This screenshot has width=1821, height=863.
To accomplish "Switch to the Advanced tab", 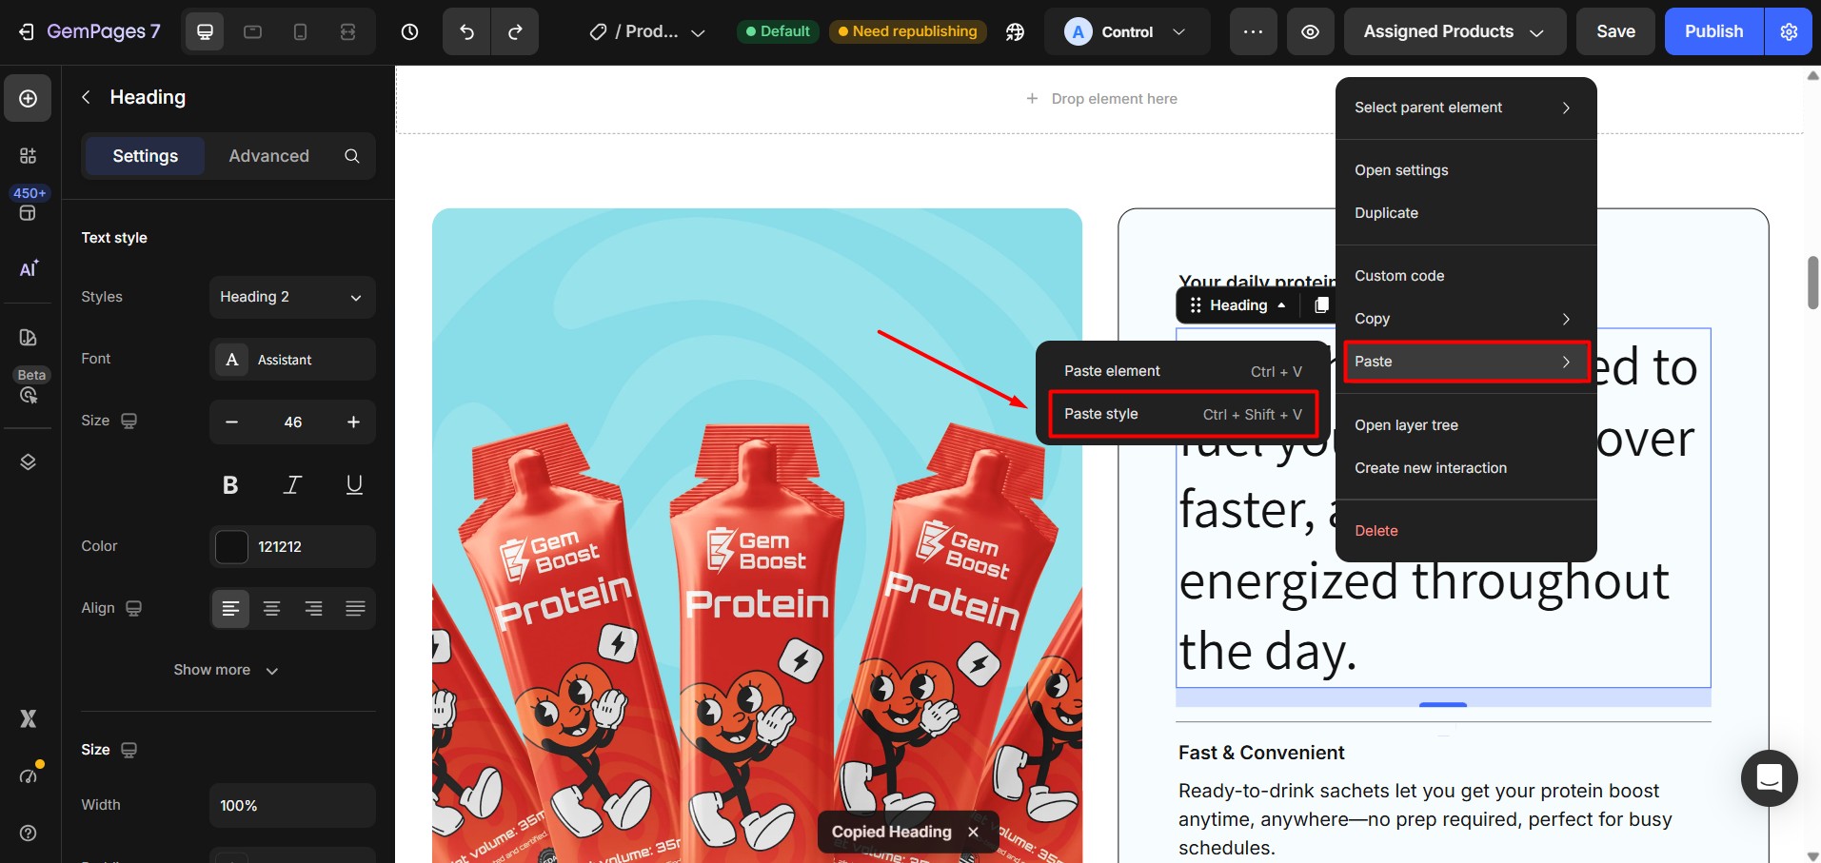I will 268,156.
